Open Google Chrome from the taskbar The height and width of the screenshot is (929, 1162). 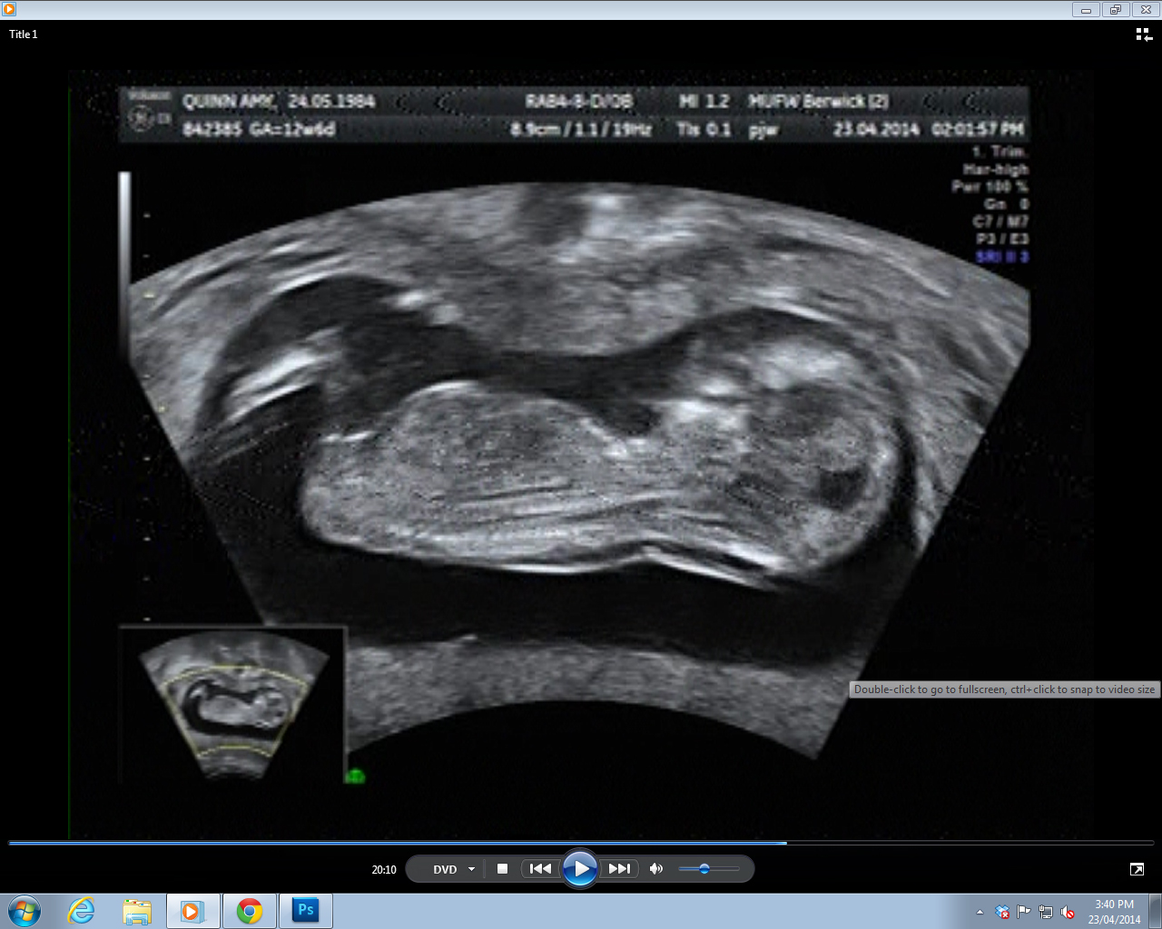[x=250, y=911]
